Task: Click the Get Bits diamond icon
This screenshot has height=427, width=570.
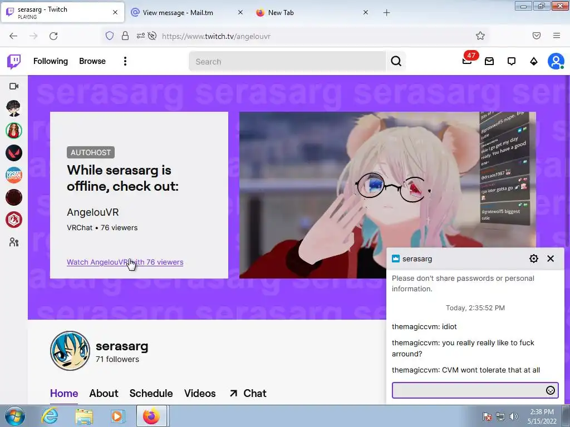Action: [534, 61]
